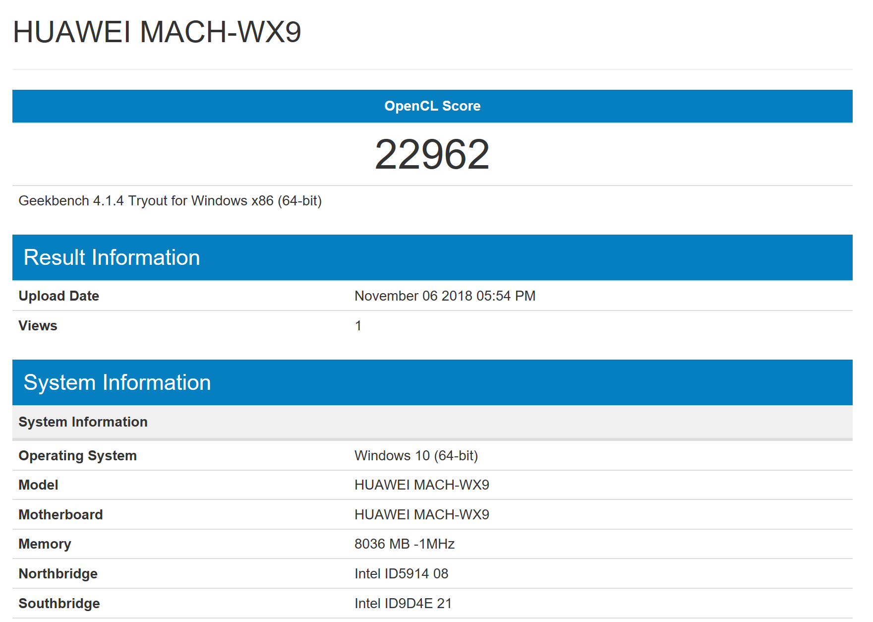Select the Intel ID9D4E 21 value

(403, 604)
